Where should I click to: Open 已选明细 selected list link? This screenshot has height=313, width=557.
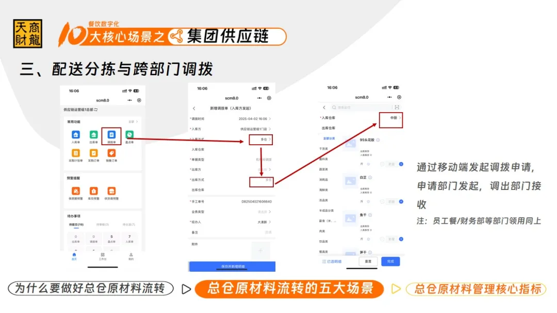pos(332,262)
